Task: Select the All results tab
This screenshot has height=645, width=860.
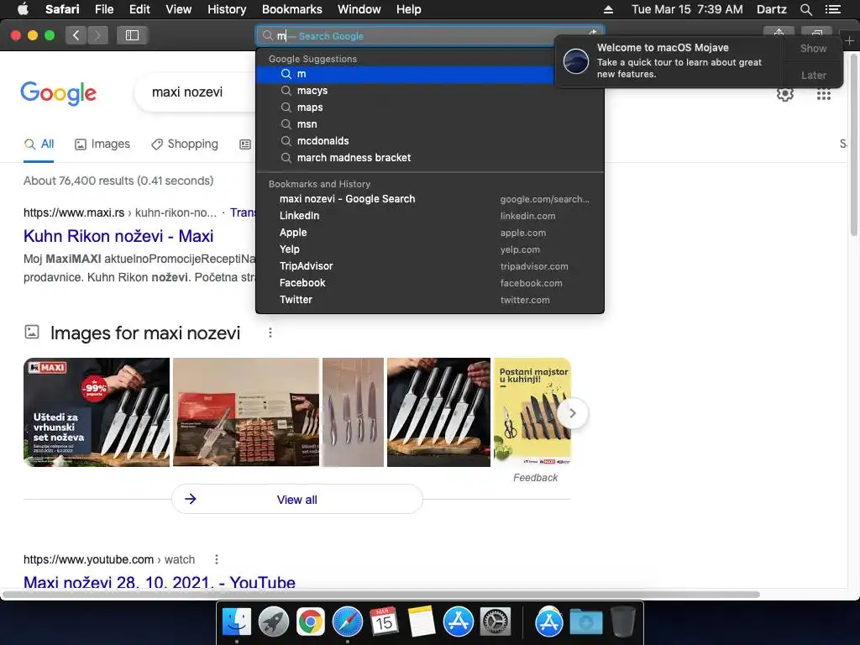Action: 39,144
